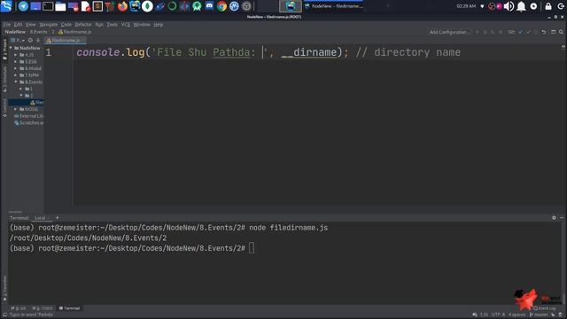Screen dimensions: 567x319
Task: Select the filedirname.js editor tab
Action: (x=65, y=40)
